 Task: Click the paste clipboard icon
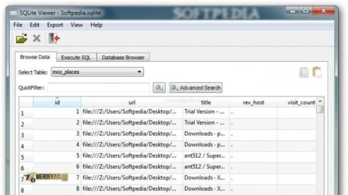click(317, 72)
